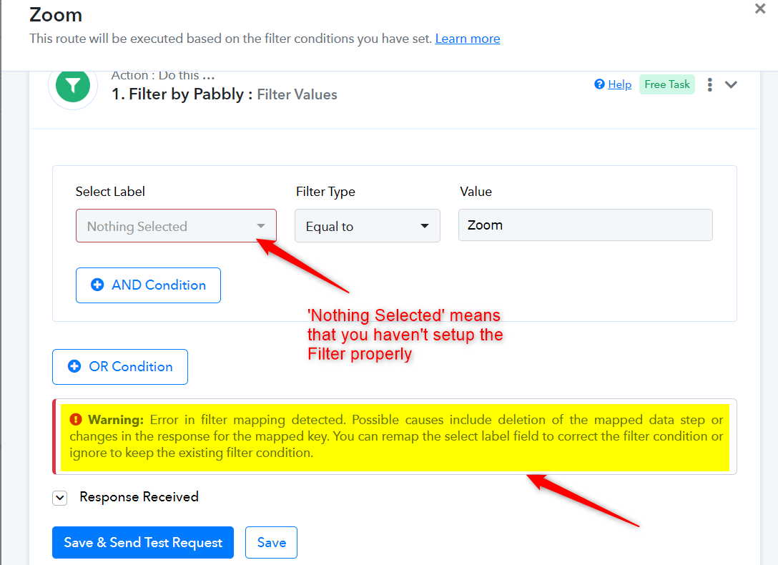Click Save & Send Test Request
This screenshot has width=778, height=565.
coord(143,542)
